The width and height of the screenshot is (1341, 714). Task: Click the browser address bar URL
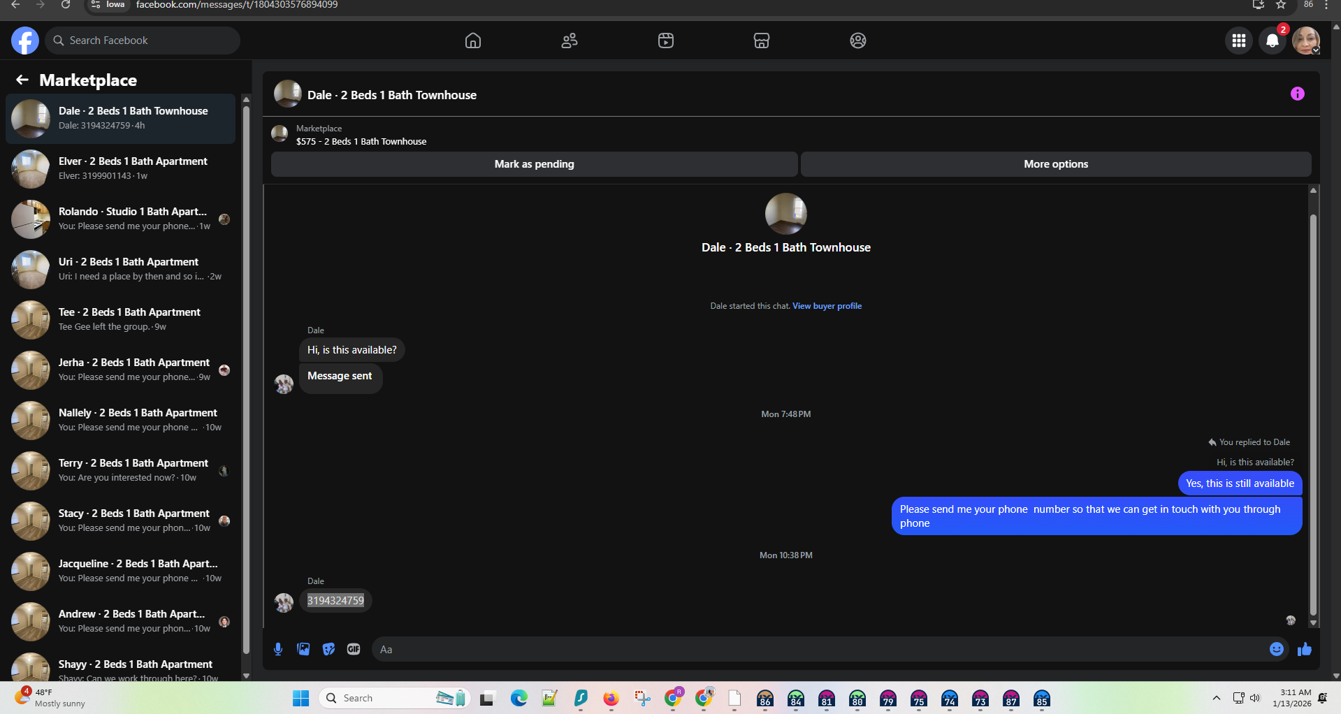237,4
